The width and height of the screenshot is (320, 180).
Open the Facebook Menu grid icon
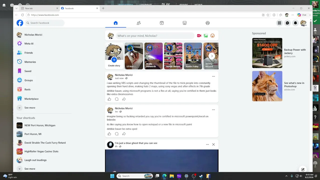[x=279, y=23]
